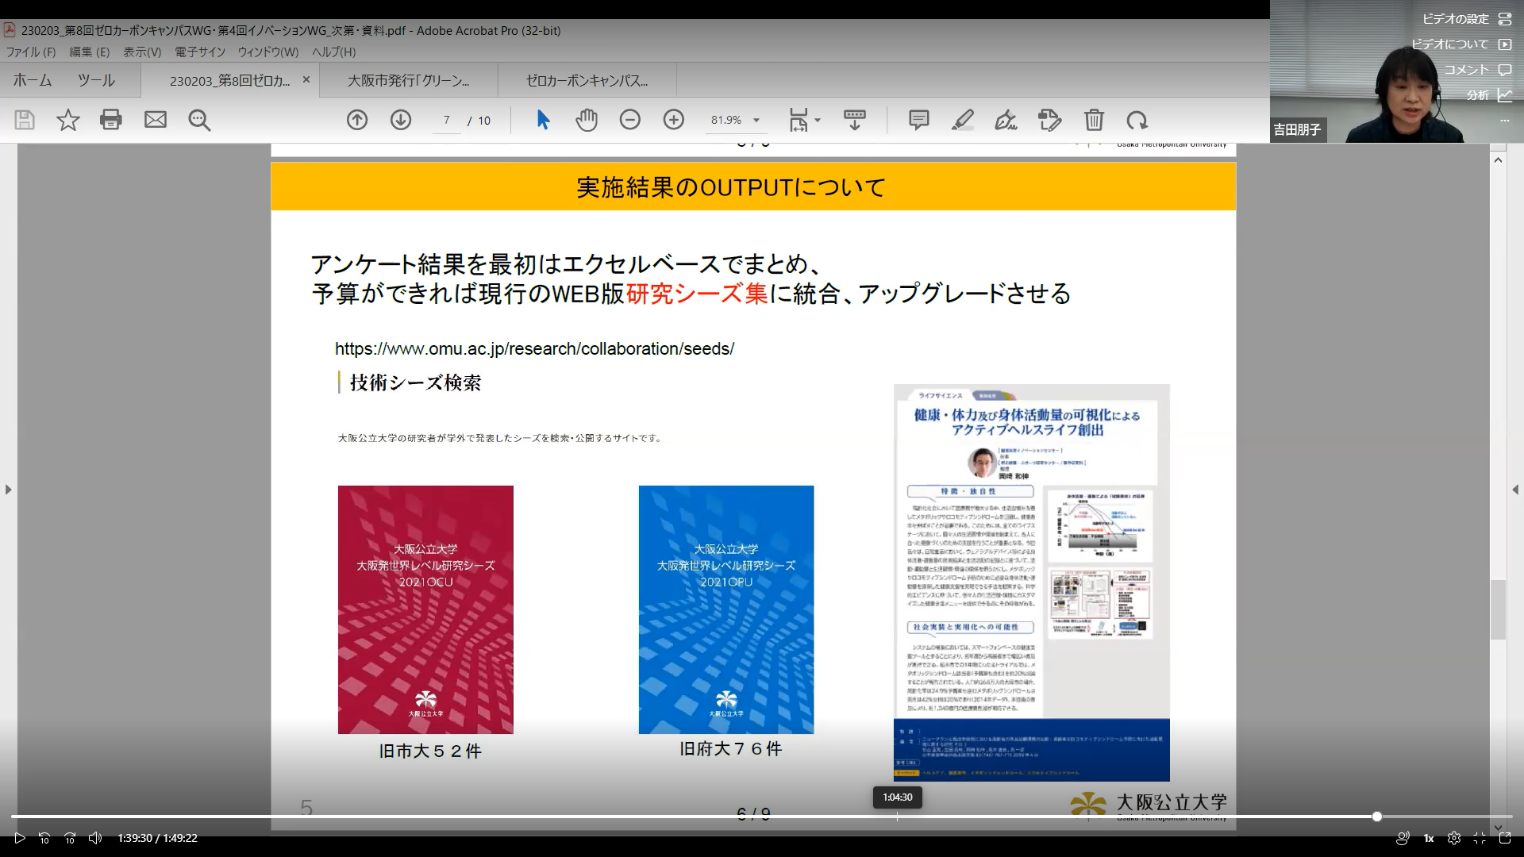This screenshot has width=1524, height=857.
Task: Expand the fit page options arrow
Action: point(818,121)
